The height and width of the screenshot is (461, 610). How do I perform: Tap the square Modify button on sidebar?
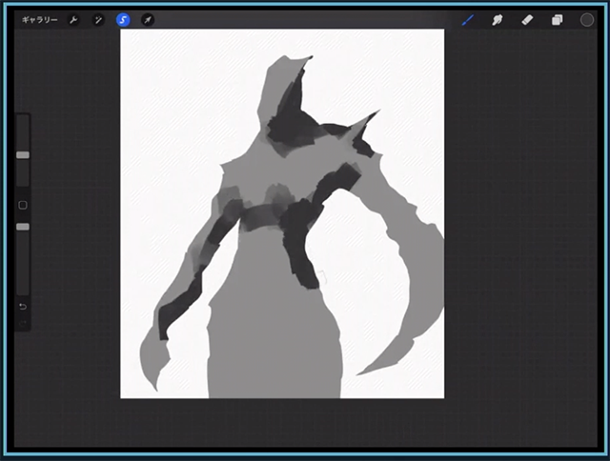tap(23, 205)
